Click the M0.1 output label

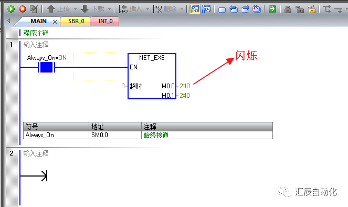click(168, 96)
